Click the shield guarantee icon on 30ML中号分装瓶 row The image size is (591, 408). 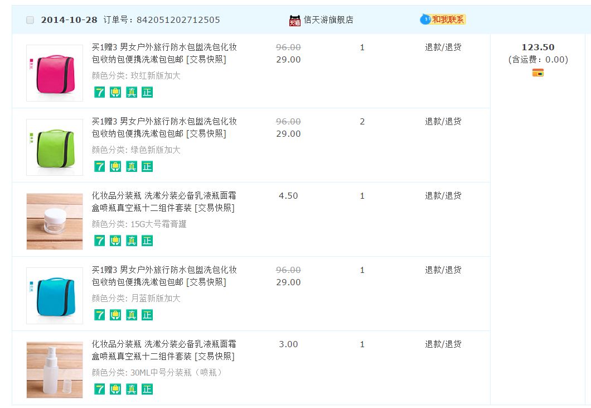click(115, 389)
